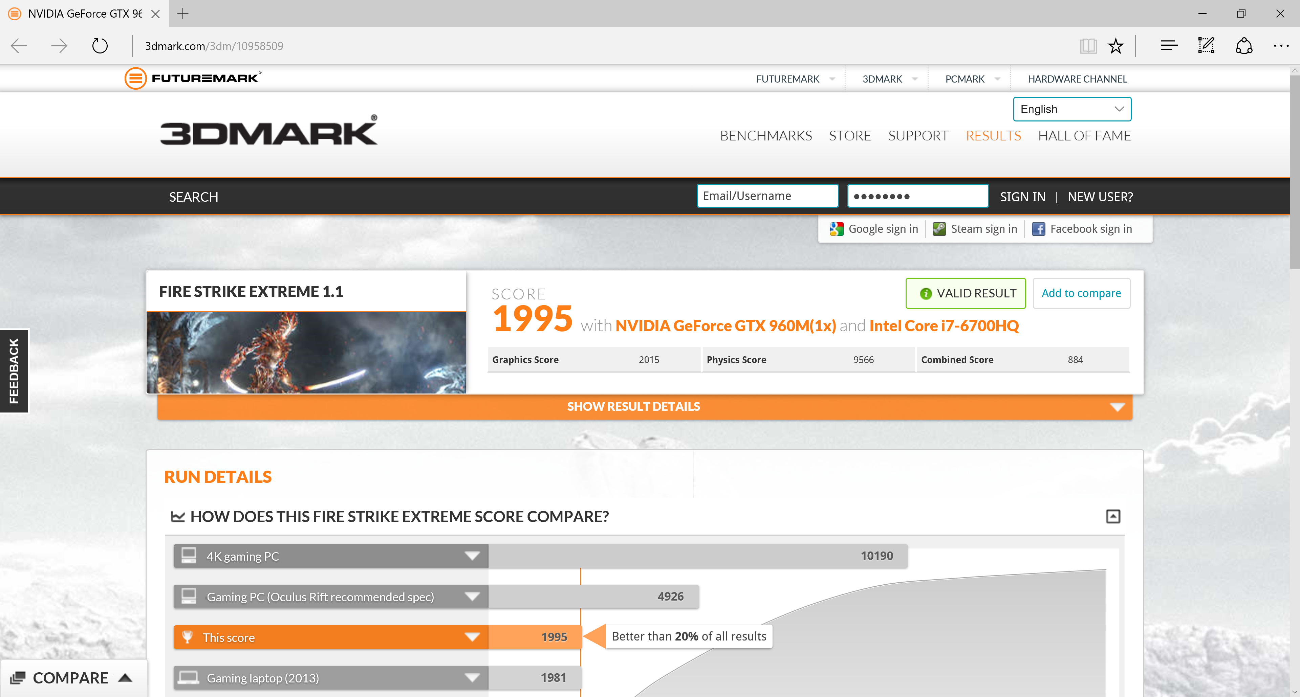
Task: Open the FEEDBACK side tab
Action: tap(14, 371)
